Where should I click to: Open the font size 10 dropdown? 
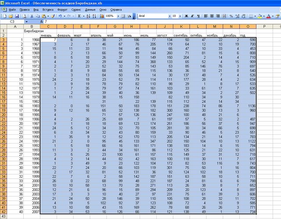(x=180, y=16)
